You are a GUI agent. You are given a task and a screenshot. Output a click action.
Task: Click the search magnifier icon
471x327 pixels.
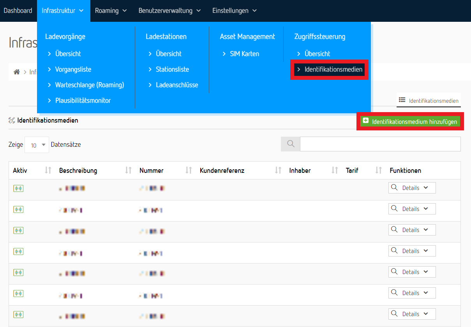click(x=290, y=144)
